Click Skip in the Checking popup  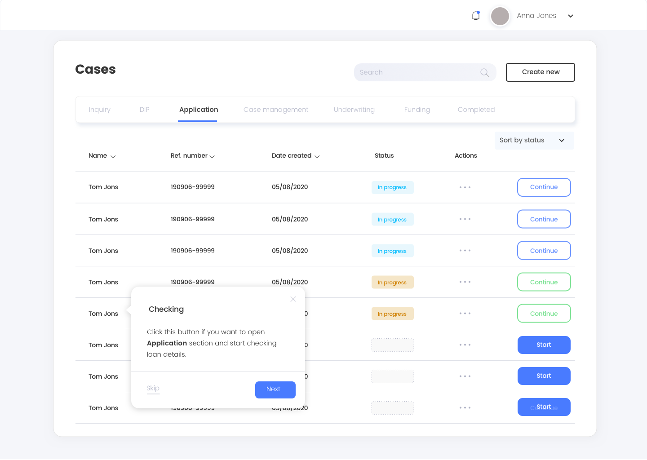pos(153,388)
